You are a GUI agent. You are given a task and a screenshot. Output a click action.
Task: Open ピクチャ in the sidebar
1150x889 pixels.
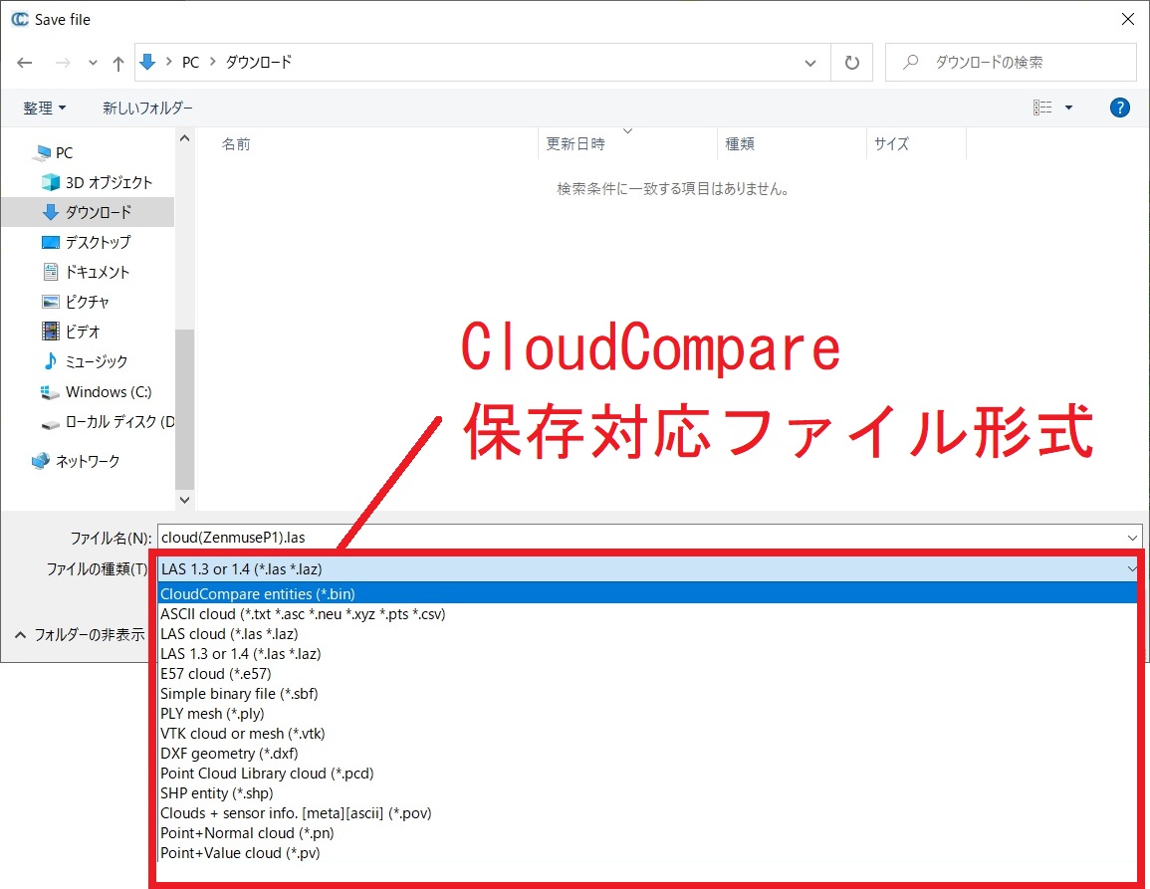pyautogui.click(x=76, y=303)
